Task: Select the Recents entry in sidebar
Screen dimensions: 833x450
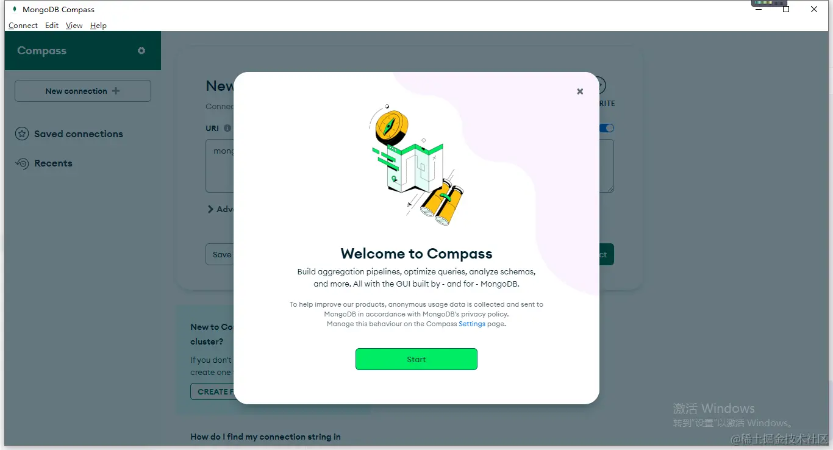Action: (x=53, y=163)
